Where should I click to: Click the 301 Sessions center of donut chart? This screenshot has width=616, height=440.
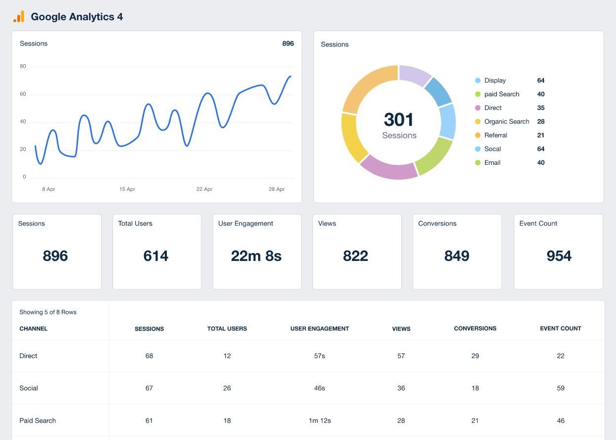398,123
